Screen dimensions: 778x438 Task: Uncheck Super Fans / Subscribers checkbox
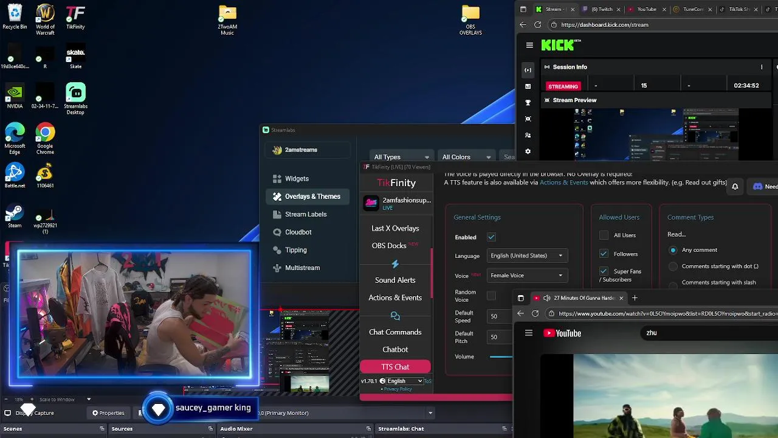pyautogui.click(x=604, y=271)
